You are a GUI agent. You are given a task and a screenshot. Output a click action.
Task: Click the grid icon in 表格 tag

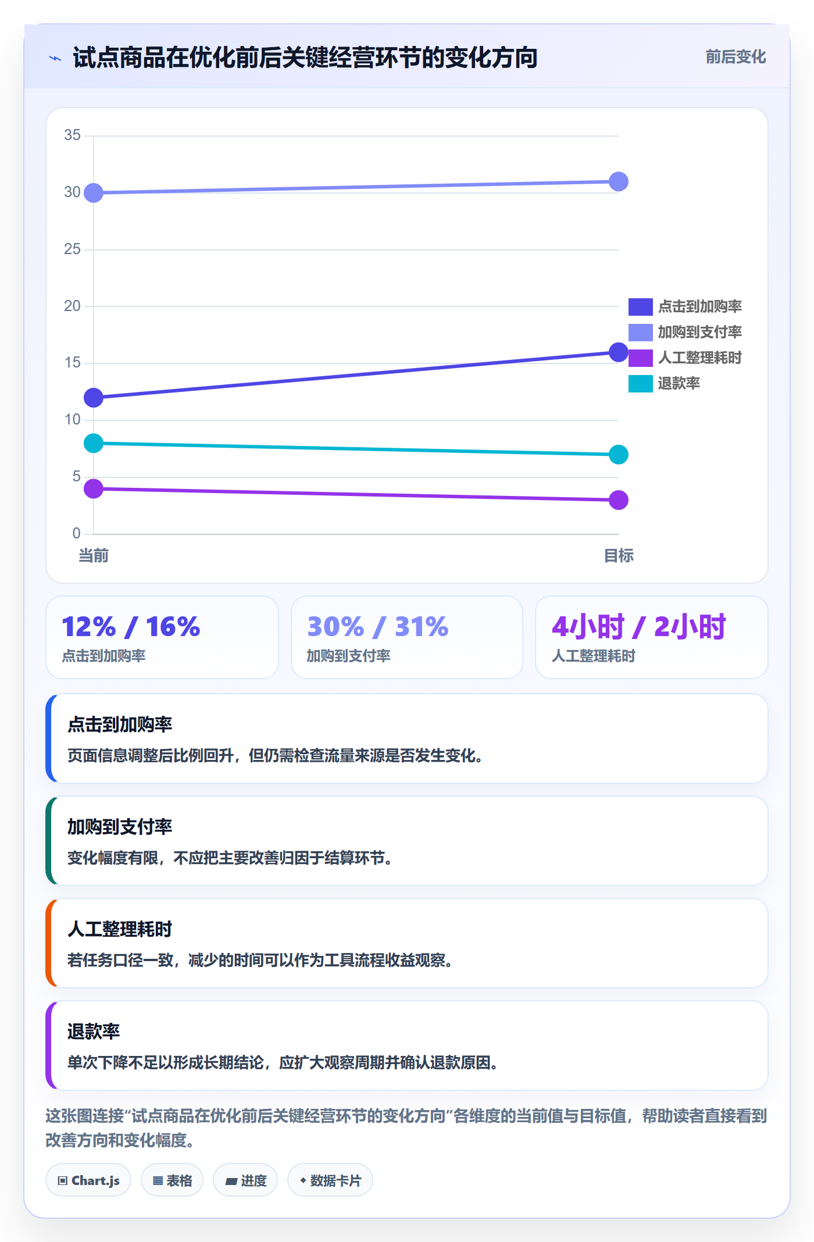[x=158, y=1181]
